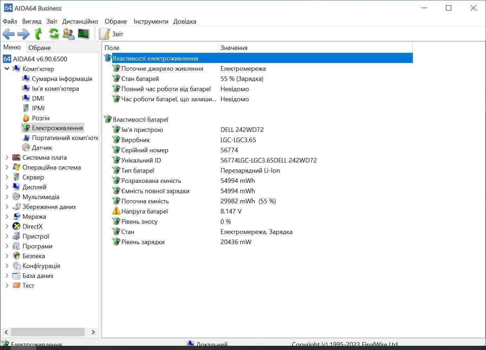Click the Значення column header

315,47
